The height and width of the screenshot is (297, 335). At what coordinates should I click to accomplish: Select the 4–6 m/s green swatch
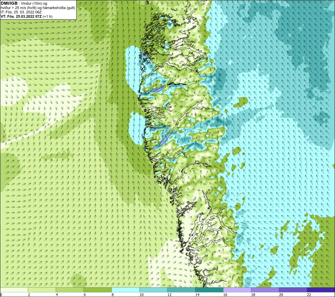[70, 290]
